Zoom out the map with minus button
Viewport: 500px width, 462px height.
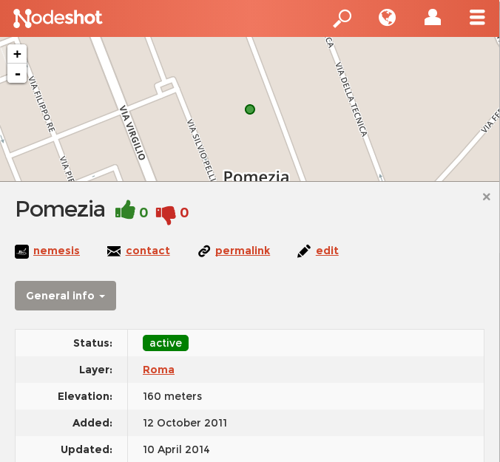(x=17, y=74)
